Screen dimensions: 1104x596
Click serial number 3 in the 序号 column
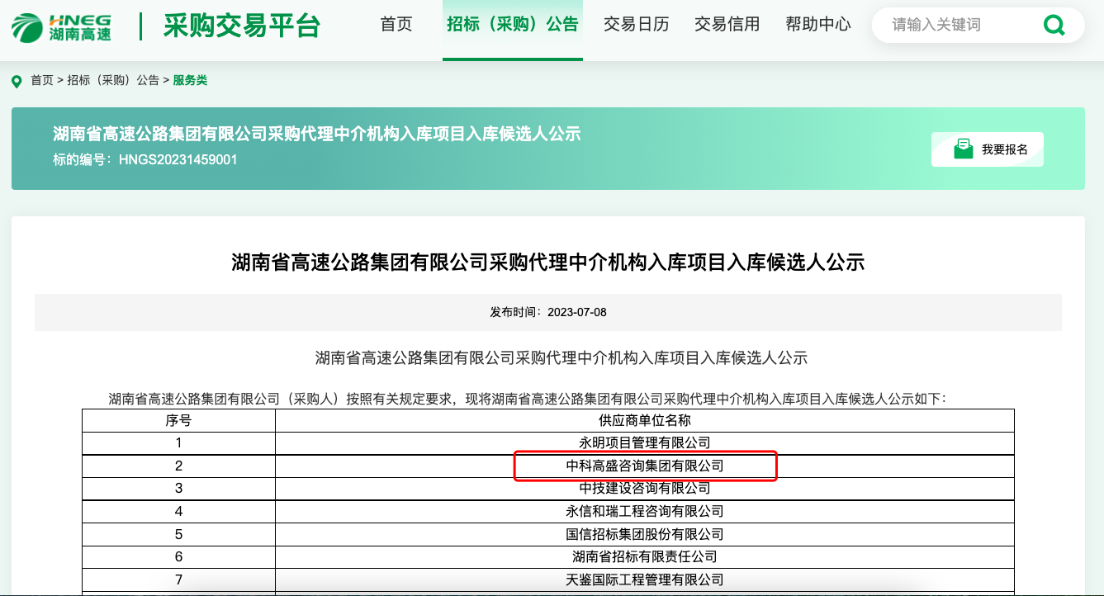178,489
